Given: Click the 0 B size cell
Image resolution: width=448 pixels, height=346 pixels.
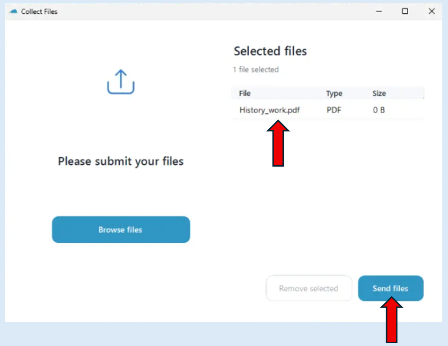Looking at the screenshot, I should (x=379, y=110).
